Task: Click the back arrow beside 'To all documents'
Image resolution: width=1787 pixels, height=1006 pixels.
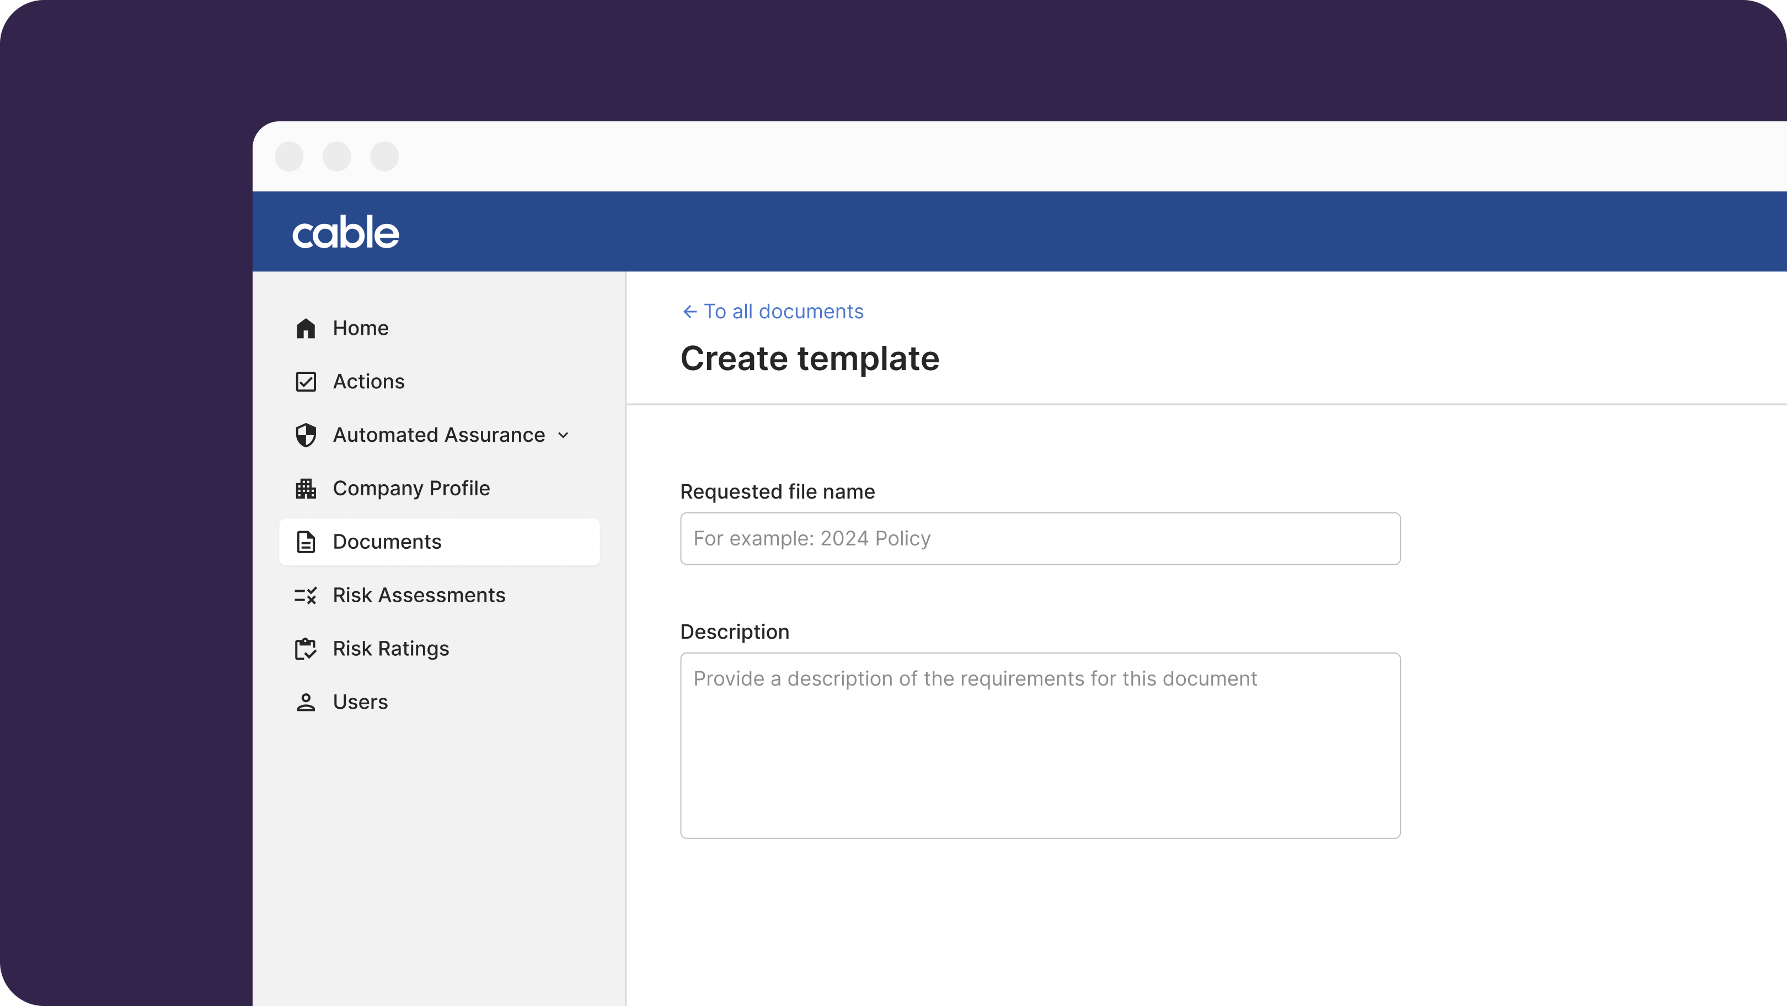Action: point(689,312)
